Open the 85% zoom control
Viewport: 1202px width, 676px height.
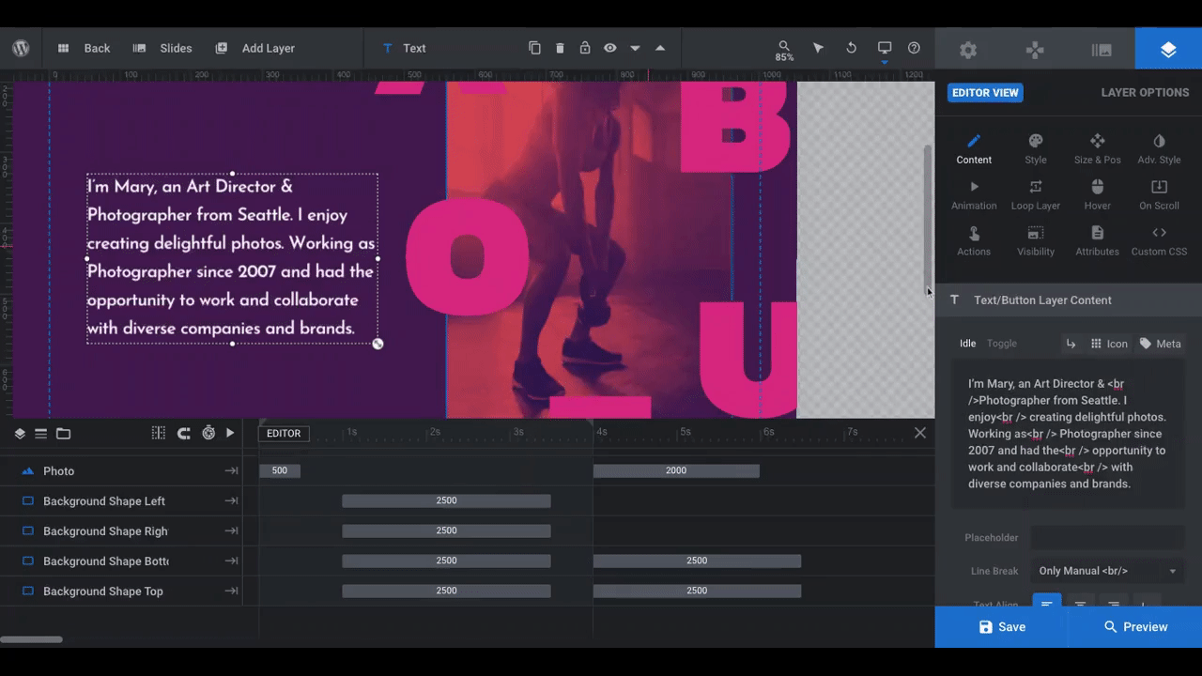(784, 51)
